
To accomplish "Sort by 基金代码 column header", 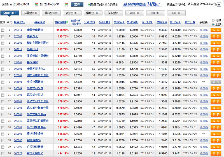I will [x=19, y=22].
